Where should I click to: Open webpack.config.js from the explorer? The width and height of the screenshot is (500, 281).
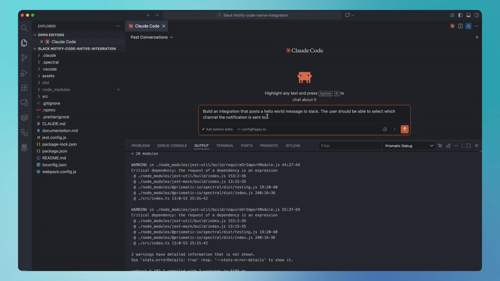(59, 172)
